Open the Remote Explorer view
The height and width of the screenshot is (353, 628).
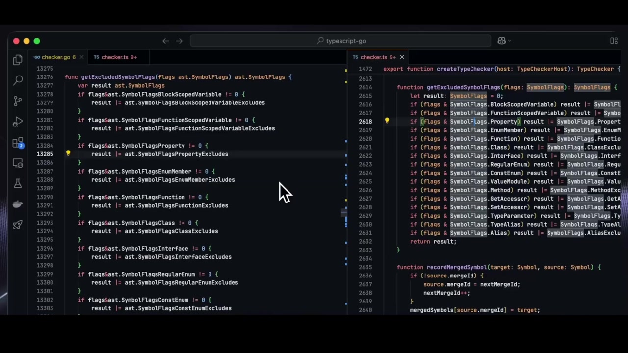[x=18, y=163]
